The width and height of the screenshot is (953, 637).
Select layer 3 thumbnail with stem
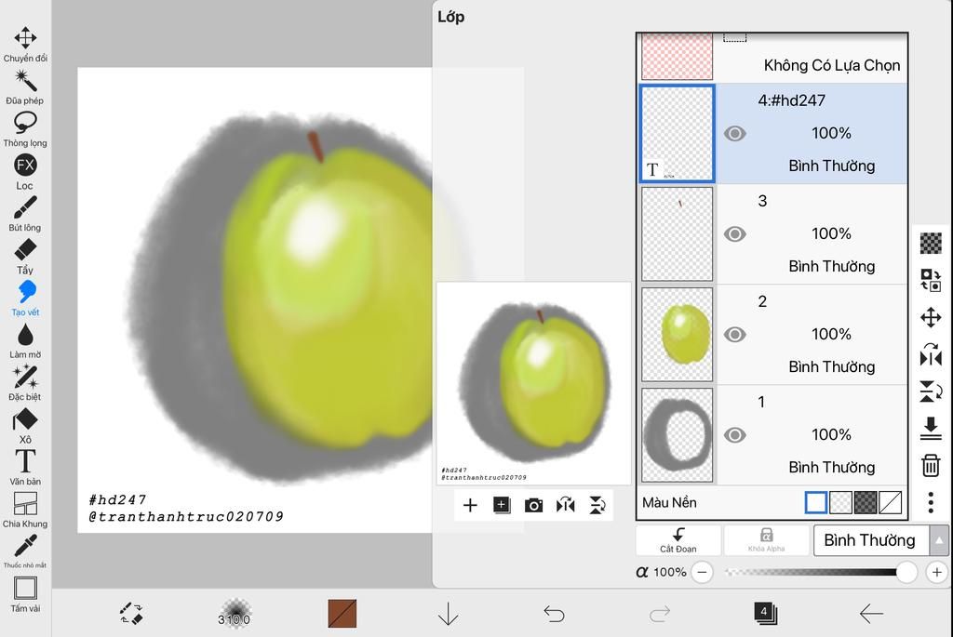[x=678, y=233]
